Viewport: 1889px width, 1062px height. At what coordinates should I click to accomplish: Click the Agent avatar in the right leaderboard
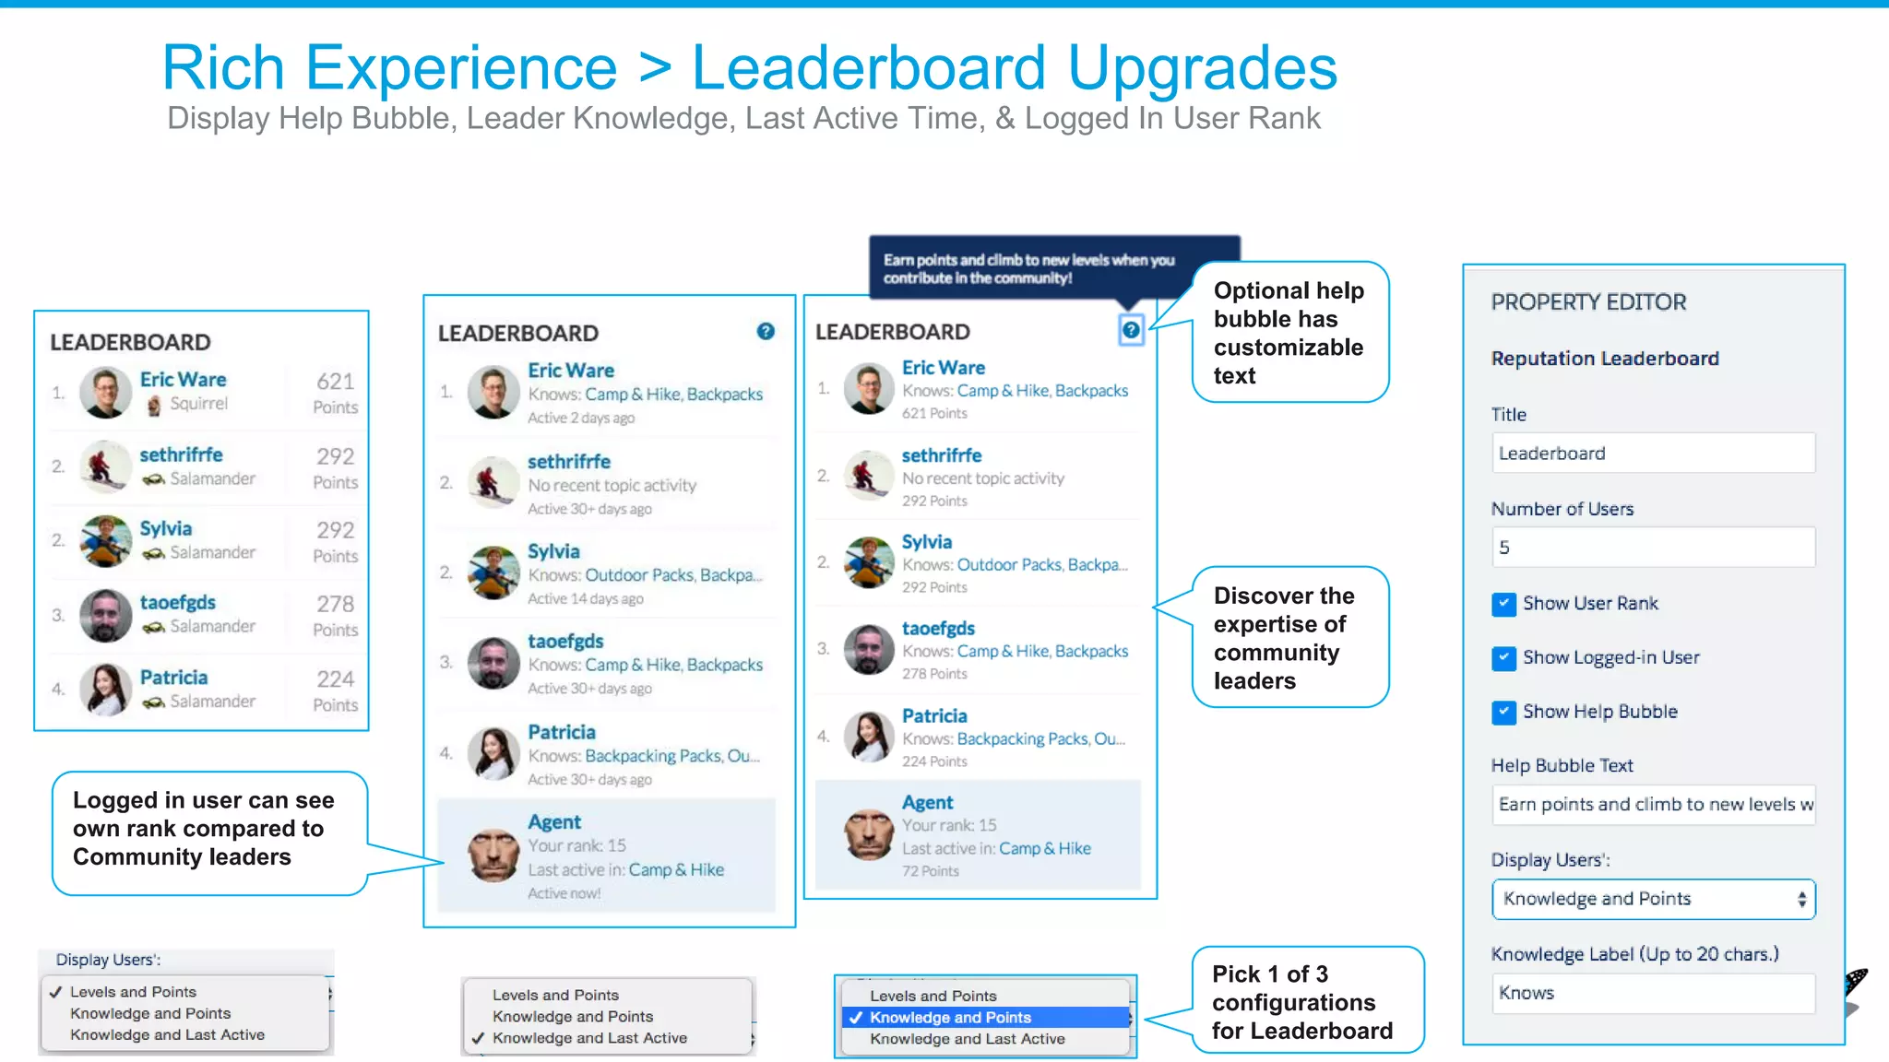869,835
